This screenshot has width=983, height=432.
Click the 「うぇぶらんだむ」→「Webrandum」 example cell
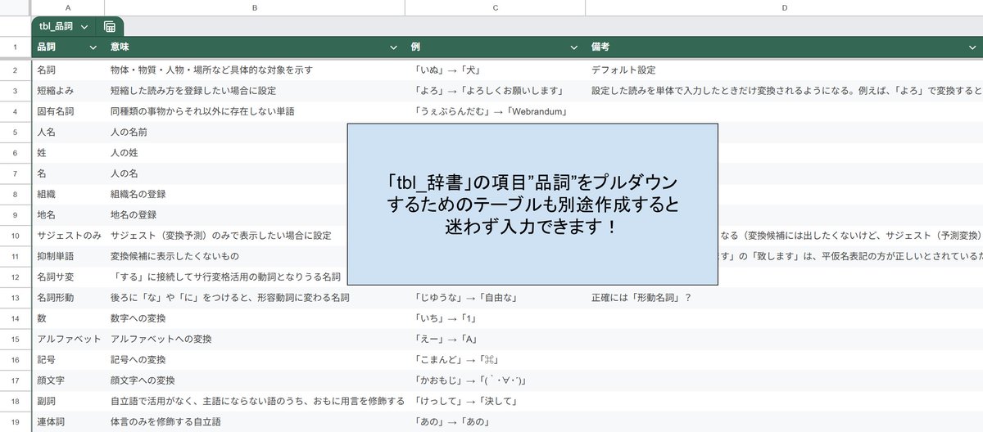[x=495, y=111]
